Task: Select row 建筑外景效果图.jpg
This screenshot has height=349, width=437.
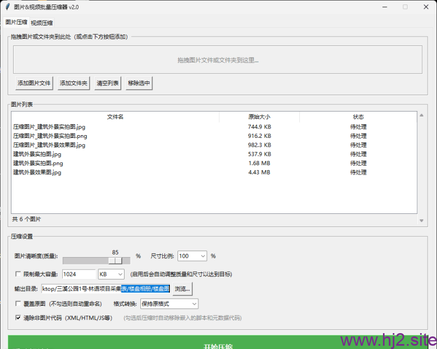Action: coord(214,172)
